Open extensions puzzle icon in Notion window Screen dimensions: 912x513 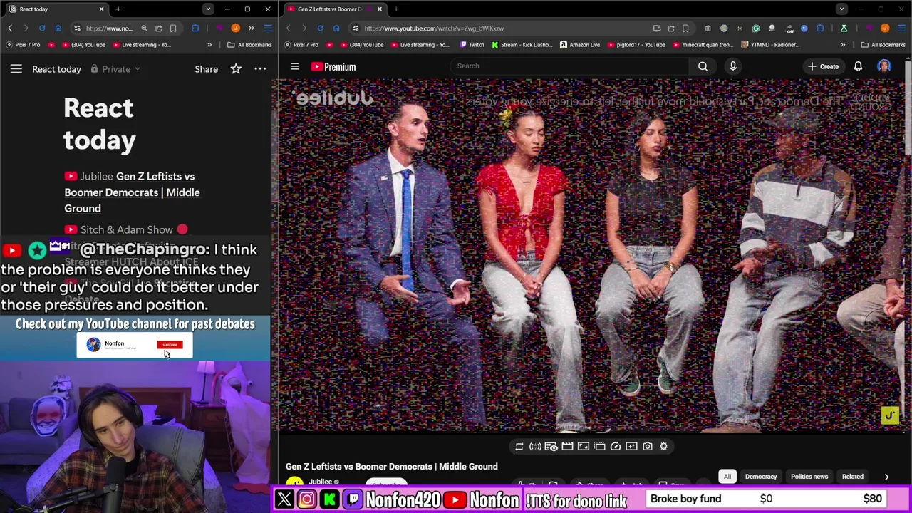[x=195, y=28]
